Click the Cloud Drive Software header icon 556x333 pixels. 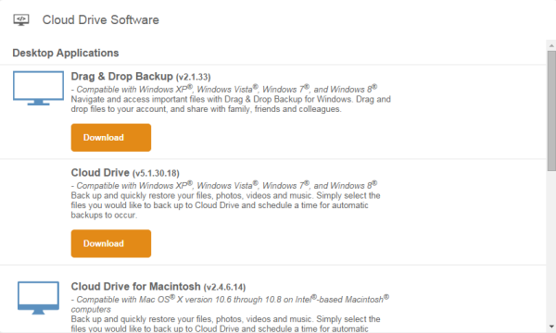(x=21, y=19)
